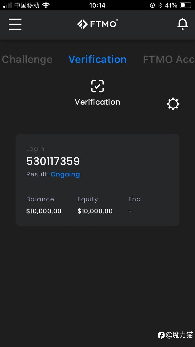Viewport: 195px width, 347px height.
Task: Switch to the Challenge tab
Action: pos(27,59)
